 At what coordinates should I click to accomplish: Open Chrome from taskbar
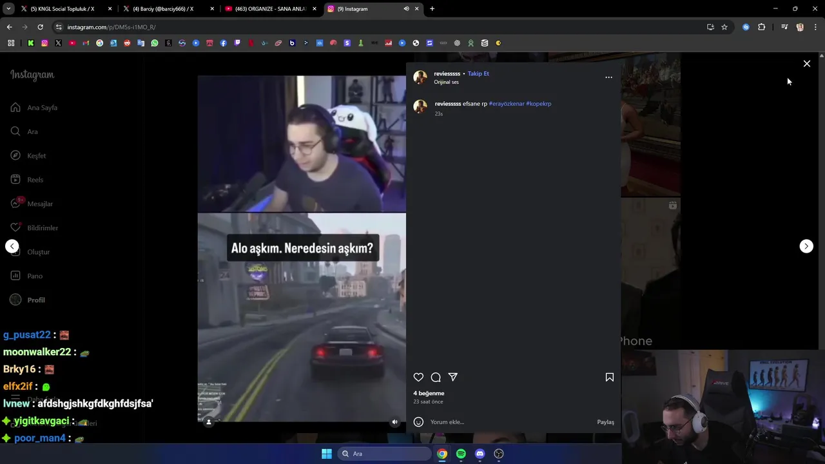(x=442, y=454)
